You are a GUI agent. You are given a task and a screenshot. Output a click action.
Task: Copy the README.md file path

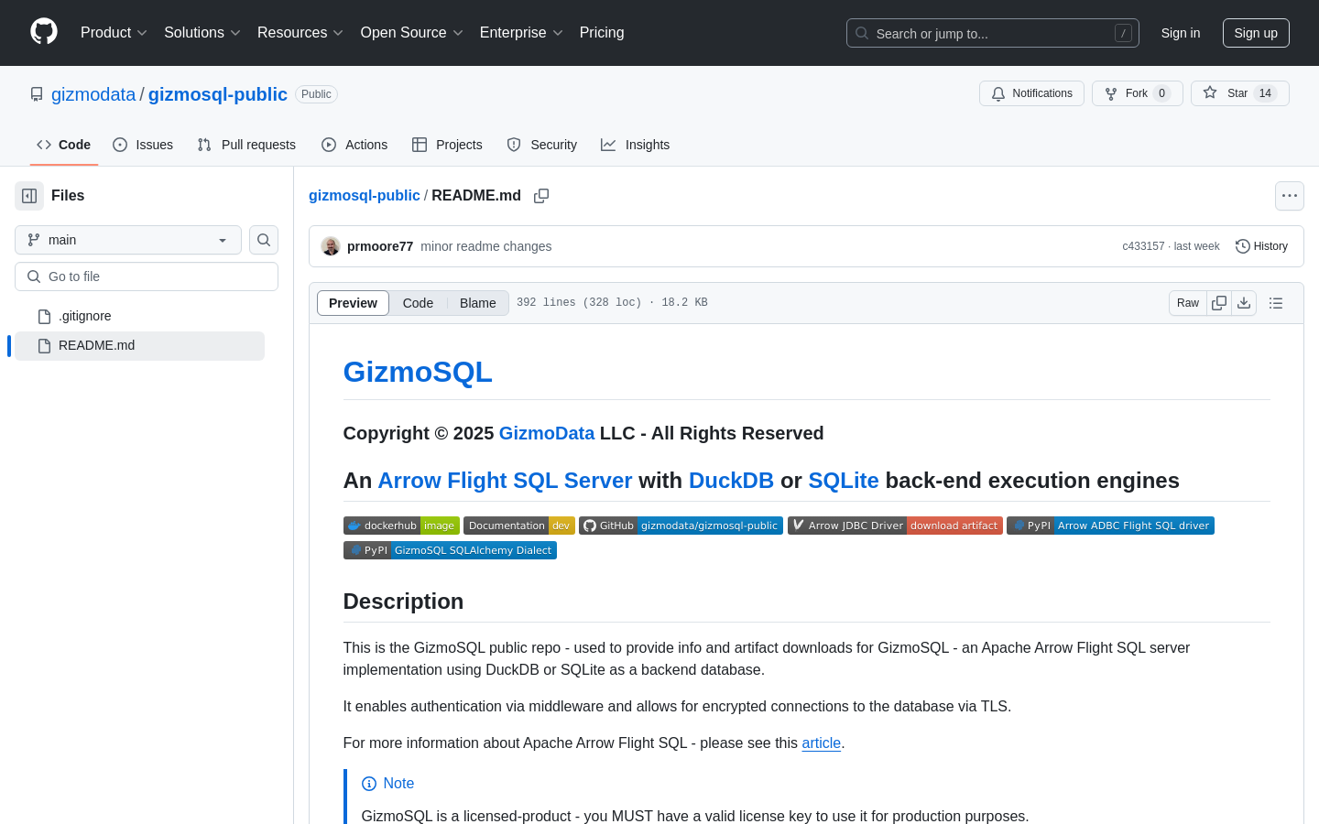(541, 196)
